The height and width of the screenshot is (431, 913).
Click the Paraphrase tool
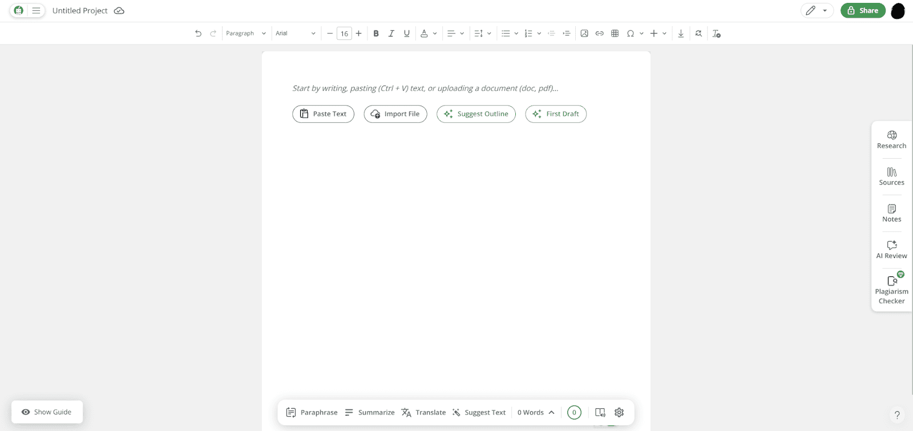[x=312, y=412]
